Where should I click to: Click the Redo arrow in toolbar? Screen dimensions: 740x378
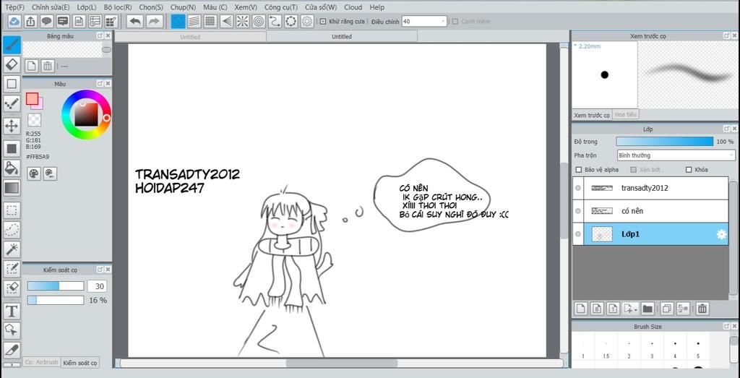tap(153, 21)
